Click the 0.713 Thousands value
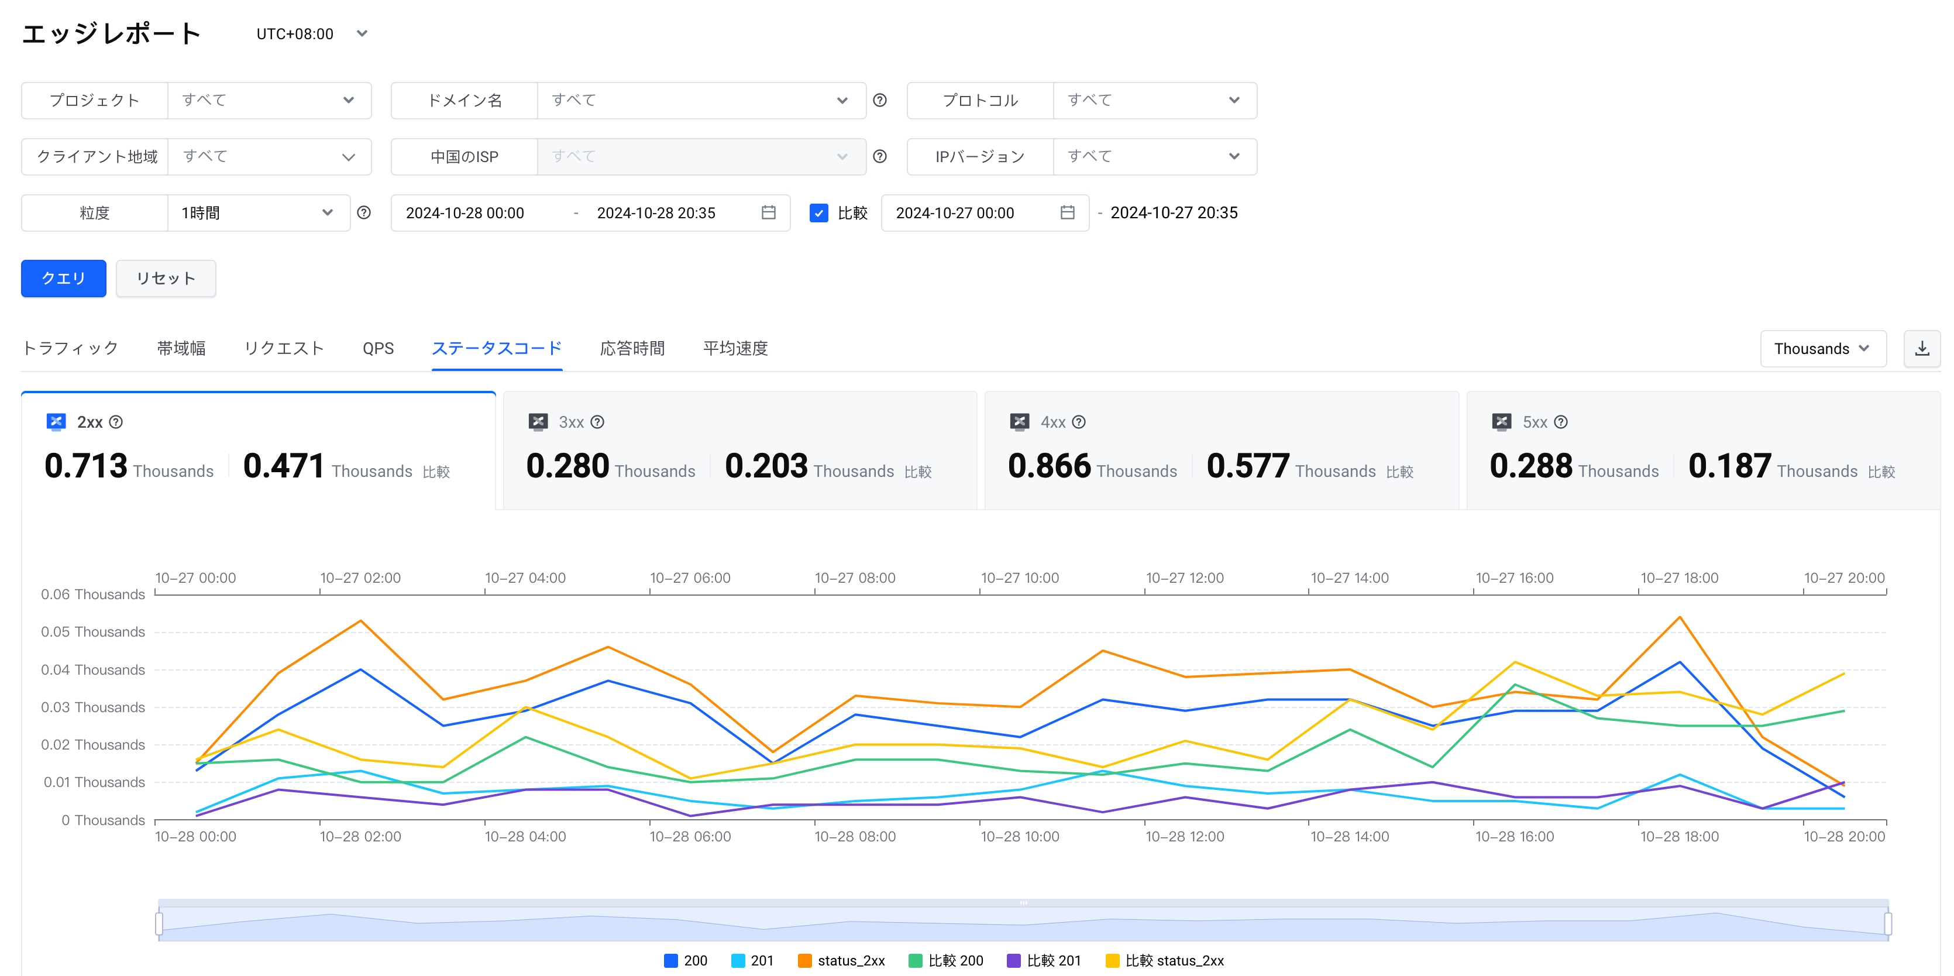The height and width of the screenshot is (976, 1954). pyautogui.click(x=129, y=466)
